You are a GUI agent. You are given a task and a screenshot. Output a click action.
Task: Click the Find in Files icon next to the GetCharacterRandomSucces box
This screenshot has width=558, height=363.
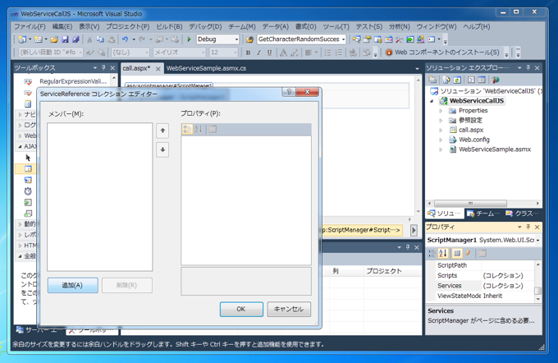[249, 39]
